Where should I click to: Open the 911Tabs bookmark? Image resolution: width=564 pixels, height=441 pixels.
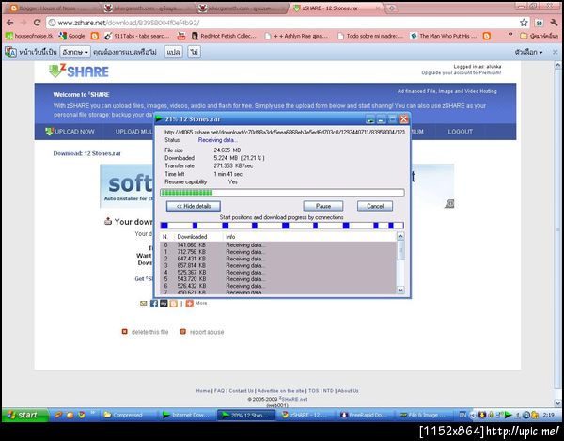coord(136,36)
